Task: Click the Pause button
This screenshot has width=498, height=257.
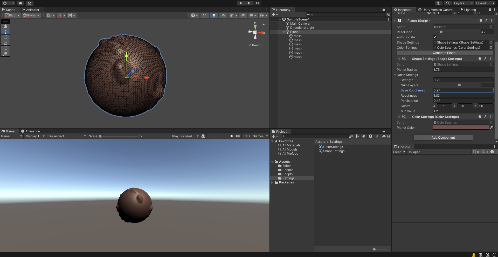Action: click(x=249, y=3)
